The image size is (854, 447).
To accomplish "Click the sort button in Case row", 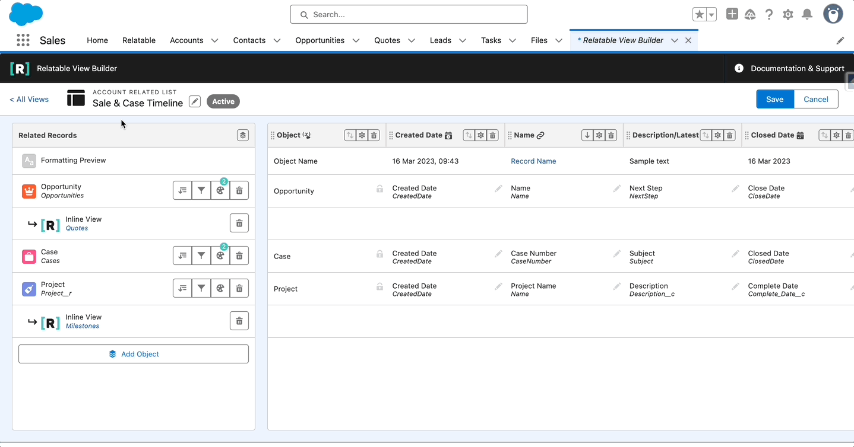I will pos(182,256).
